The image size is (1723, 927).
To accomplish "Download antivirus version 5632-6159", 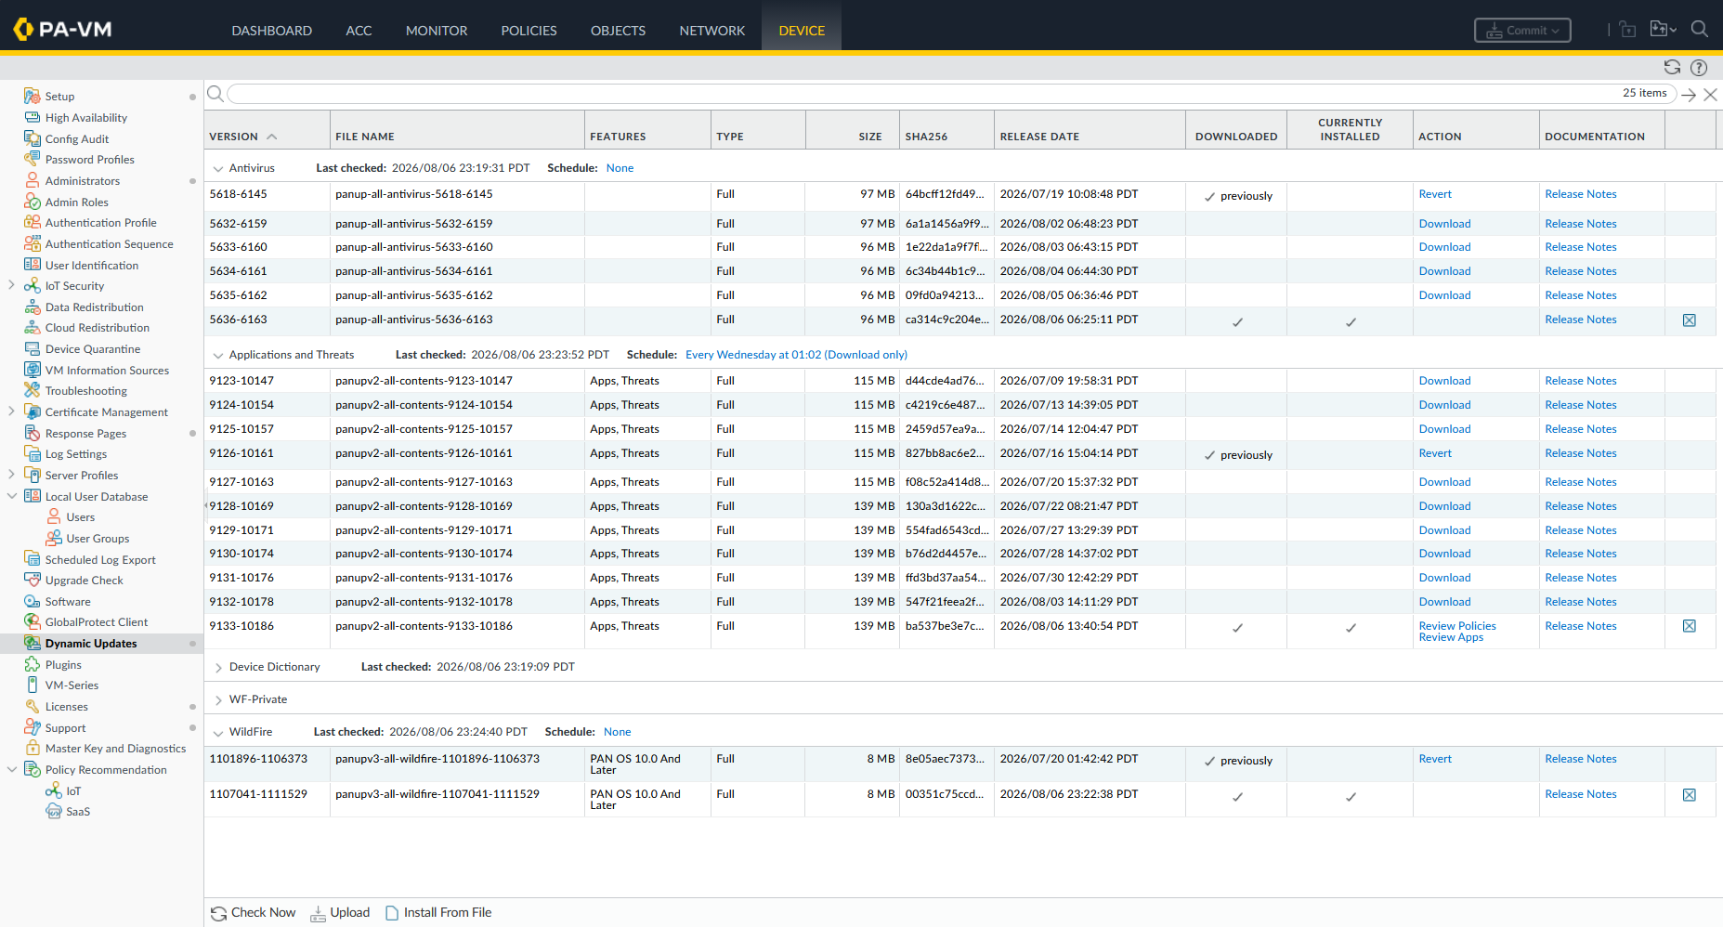I will tap(1444, 224).
